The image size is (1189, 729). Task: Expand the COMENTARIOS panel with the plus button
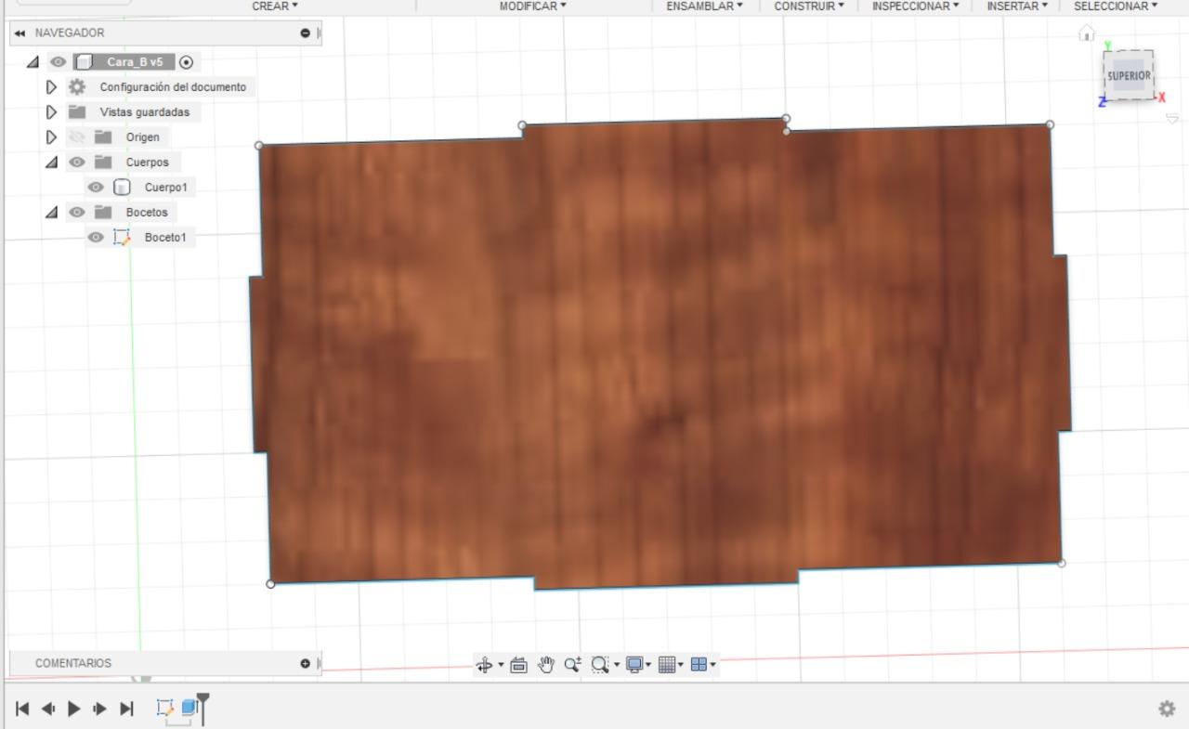pyautogui.click(x=305, y=663)
